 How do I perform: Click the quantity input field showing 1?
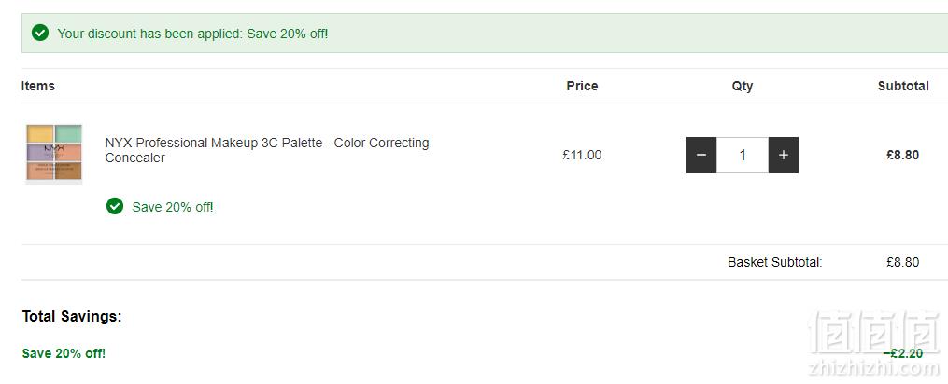coord(743,155)
